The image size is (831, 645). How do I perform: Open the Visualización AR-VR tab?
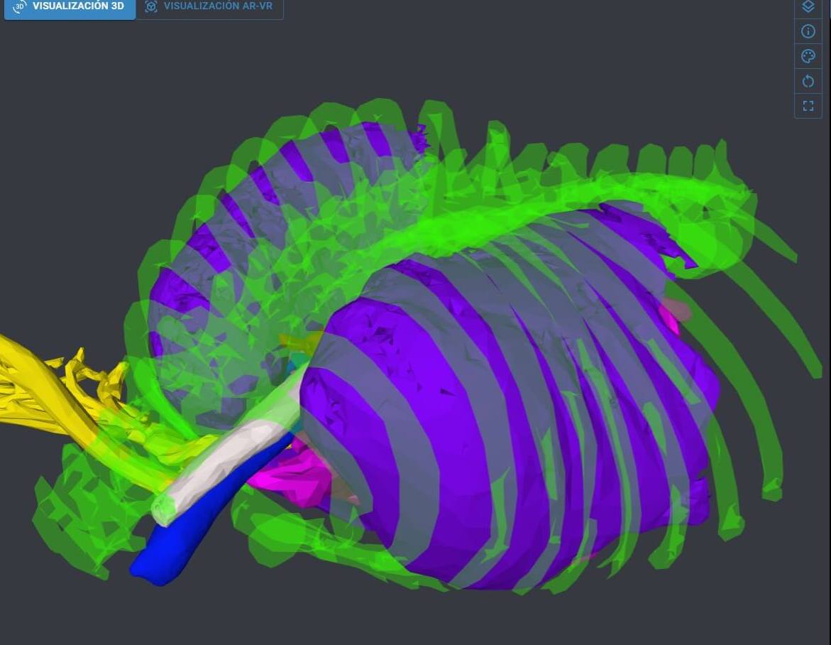[209, 7]
